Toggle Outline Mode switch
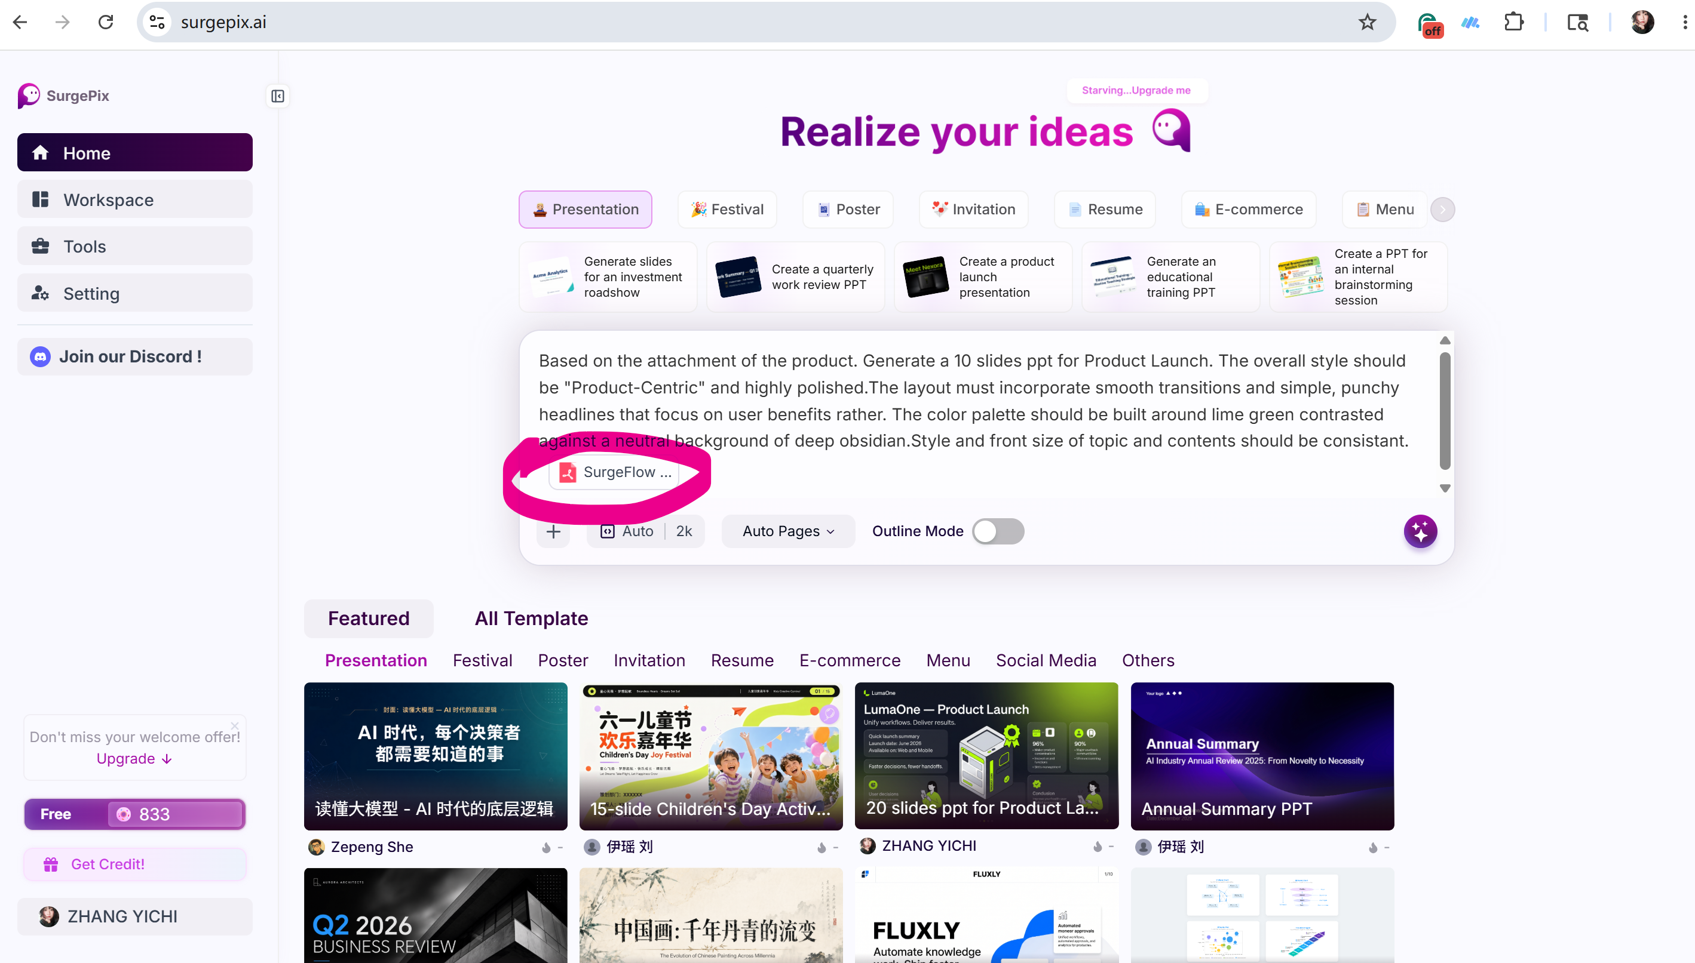1695x963 pixels. coord(997,531)
